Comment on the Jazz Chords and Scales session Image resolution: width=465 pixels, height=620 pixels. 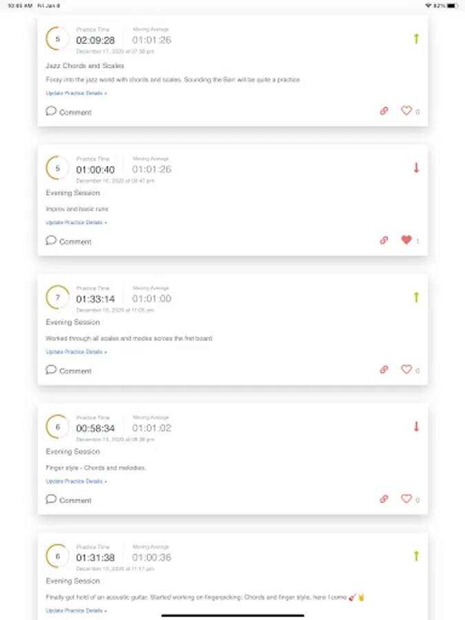point(68,112)
